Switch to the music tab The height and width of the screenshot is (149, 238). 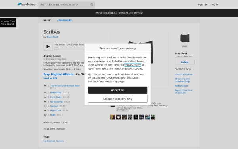(x=47, y=20)
